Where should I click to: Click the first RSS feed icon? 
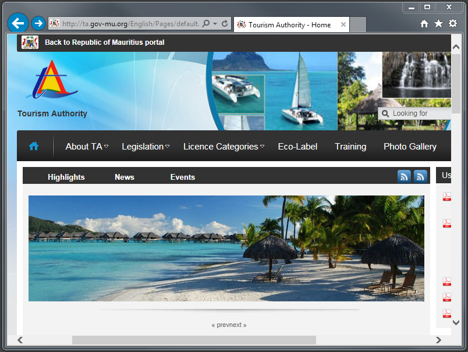pyautogui.click(x=404, y=177)
